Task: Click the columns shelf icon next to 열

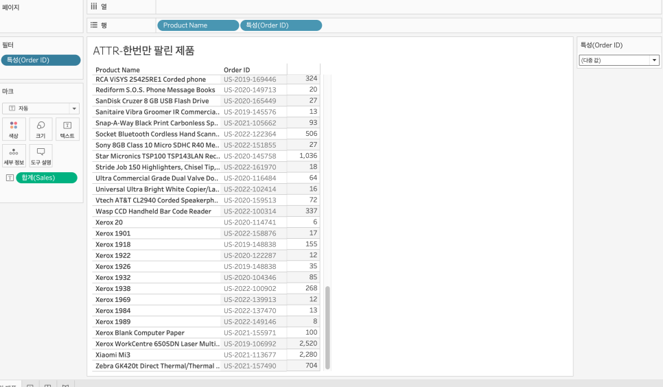Action: (x=94, y=6)
